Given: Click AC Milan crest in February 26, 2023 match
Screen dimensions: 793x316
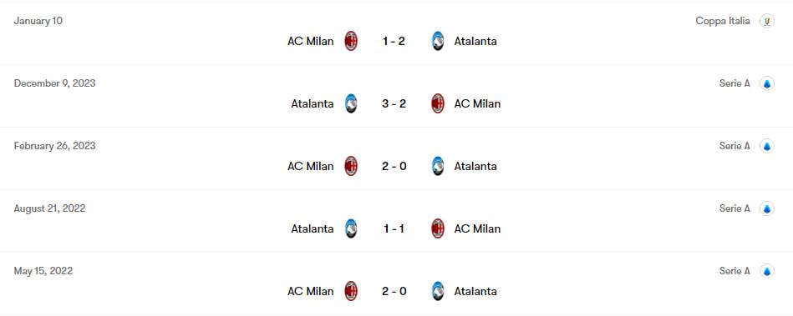Looking at the screenshot, I should tap(351, 166).
